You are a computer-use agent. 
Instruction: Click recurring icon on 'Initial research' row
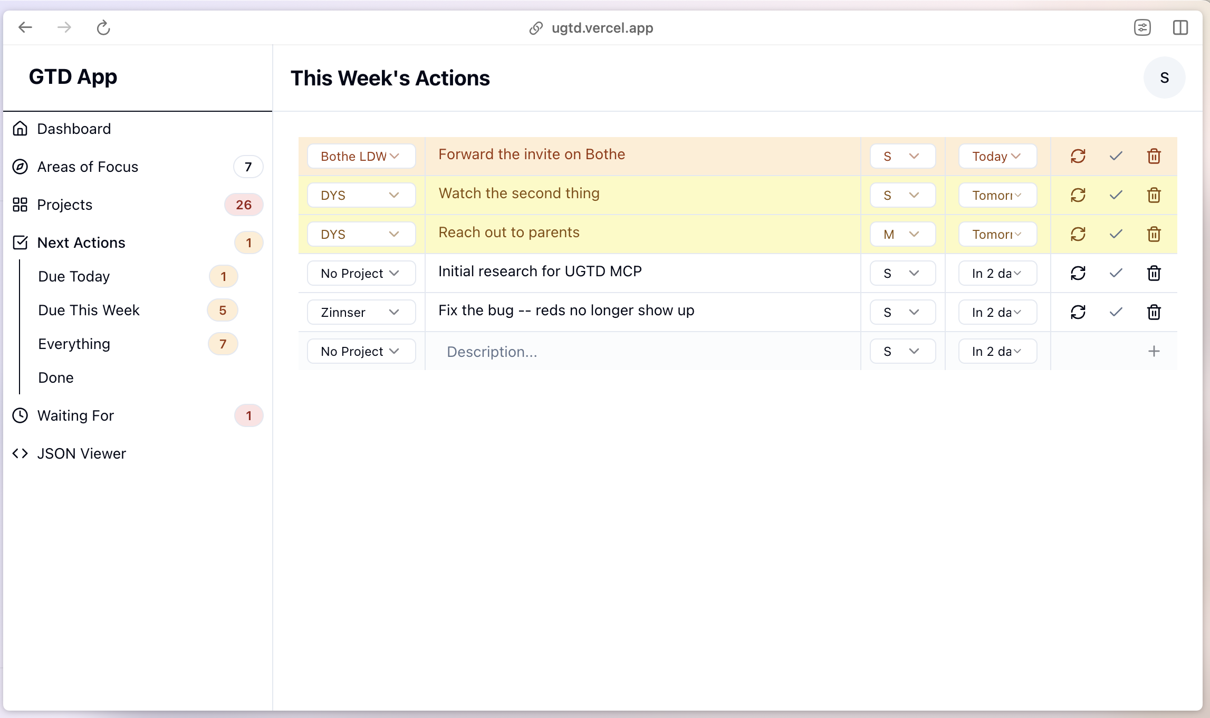coord(1078,273)
